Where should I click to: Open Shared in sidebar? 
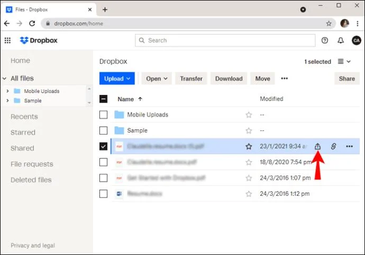pos(22,148)
